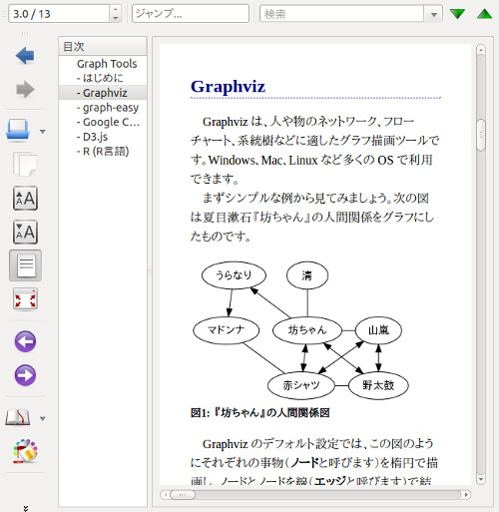Click the 坊ちゃん node in the graph figure
Image resolution: width=499 pixels, height=512 pixels.
click(x=307, y=330)
